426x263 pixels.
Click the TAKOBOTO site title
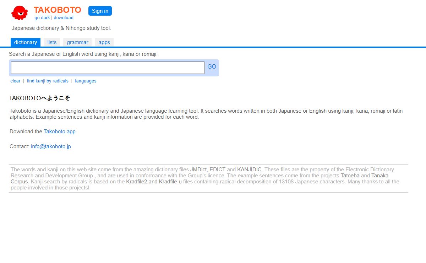pyautogui.click(x=58, y=10)
